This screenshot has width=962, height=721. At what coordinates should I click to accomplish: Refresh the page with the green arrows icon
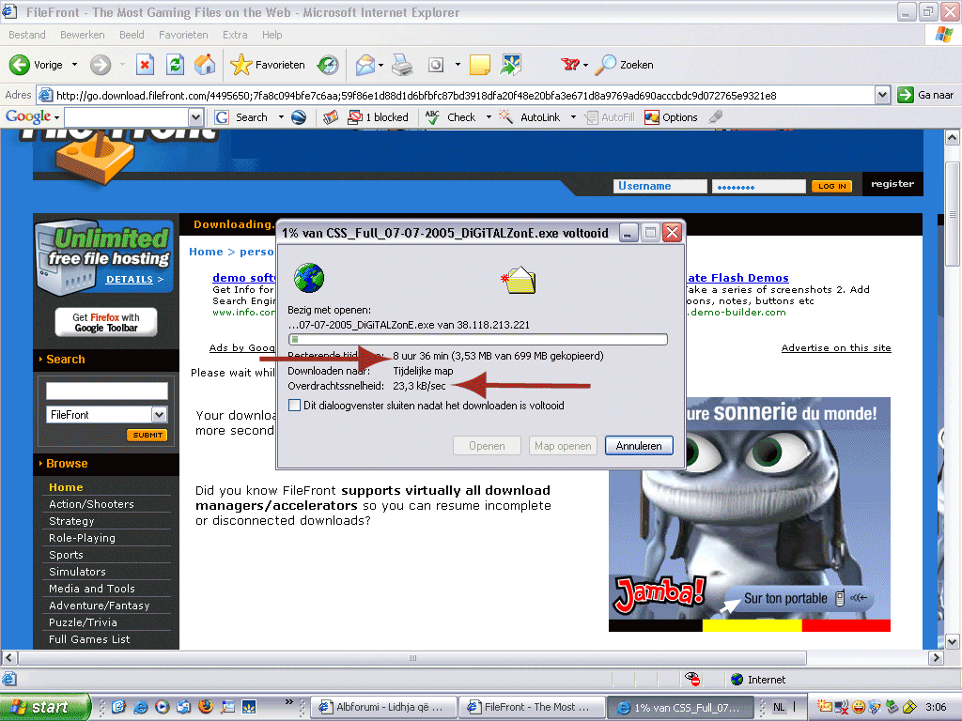(175, 65)
